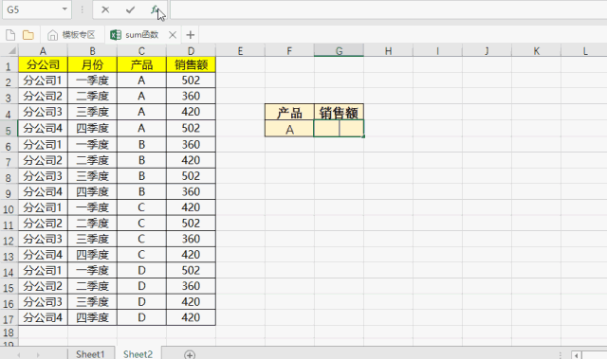Click the active cell G5

[x=339, y=128]
